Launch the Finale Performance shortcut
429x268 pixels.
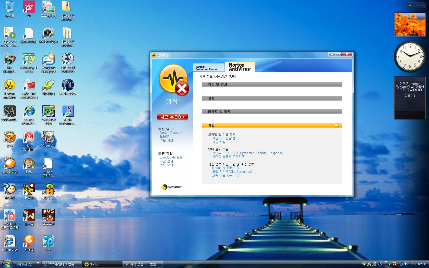pos(68,115)
